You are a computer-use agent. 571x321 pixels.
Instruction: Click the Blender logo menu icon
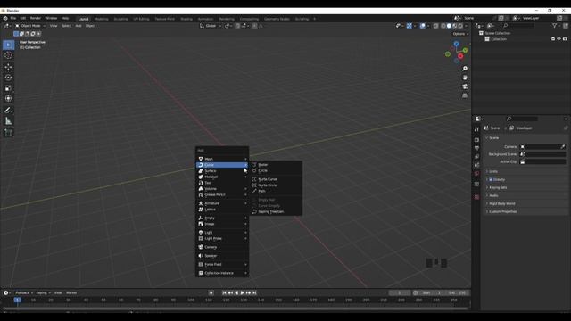5,18
